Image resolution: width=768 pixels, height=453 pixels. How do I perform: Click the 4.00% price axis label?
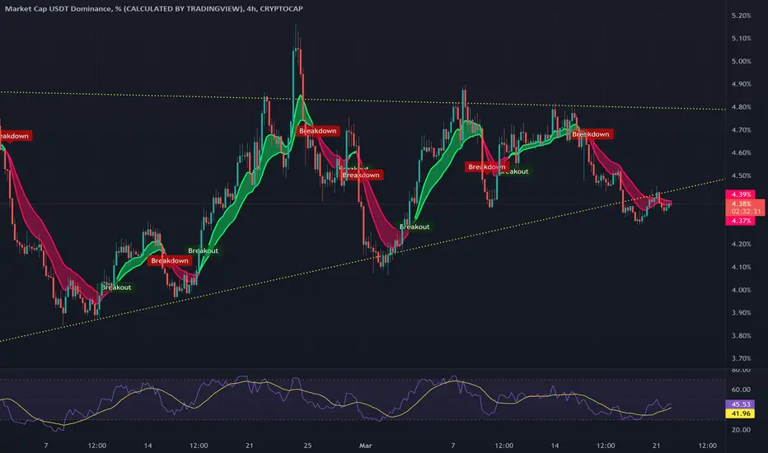click(741, 290)
